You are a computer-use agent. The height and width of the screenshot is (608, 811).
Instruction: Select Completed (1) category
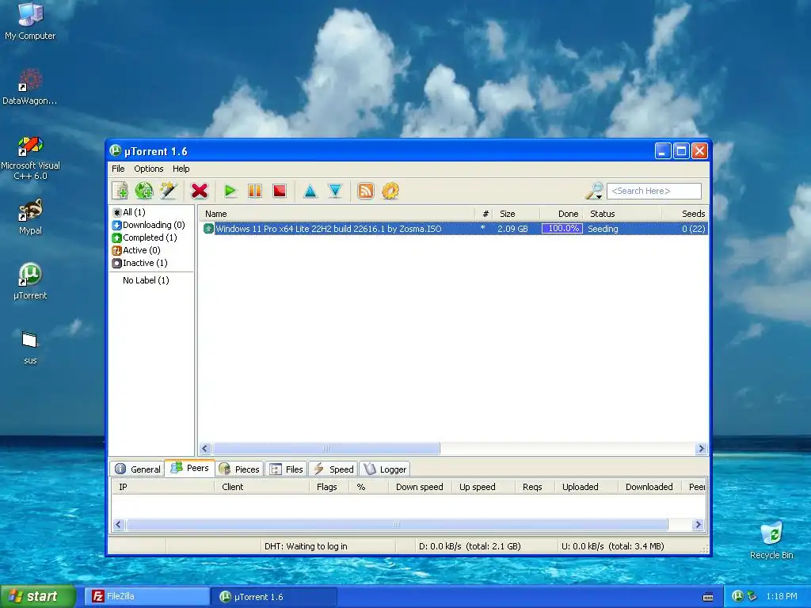tap(144, 237)
